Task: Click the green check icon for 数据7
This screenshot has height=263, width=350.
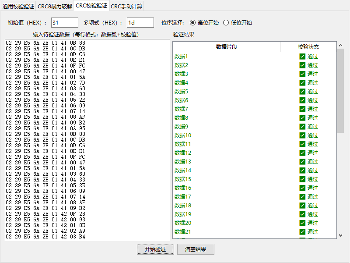Action: tap(302, 109)
